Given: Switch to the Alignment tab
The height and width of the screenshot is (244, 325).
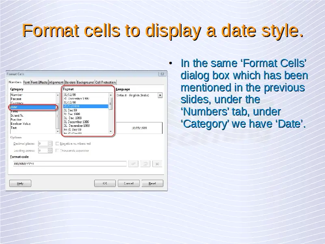Looking at the screenshot, I should click(x=56, y=82).
